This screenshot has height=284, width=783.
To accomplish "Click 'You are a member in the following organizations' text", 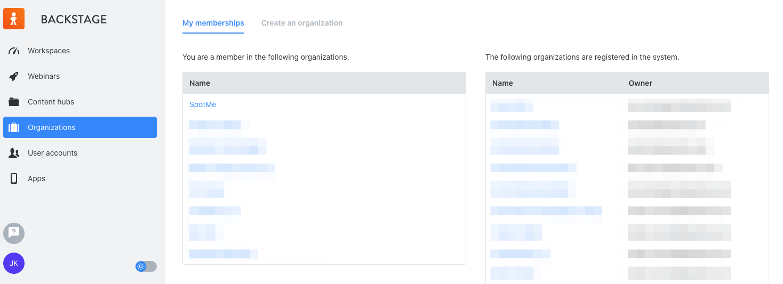I will (x=266, y=57).
